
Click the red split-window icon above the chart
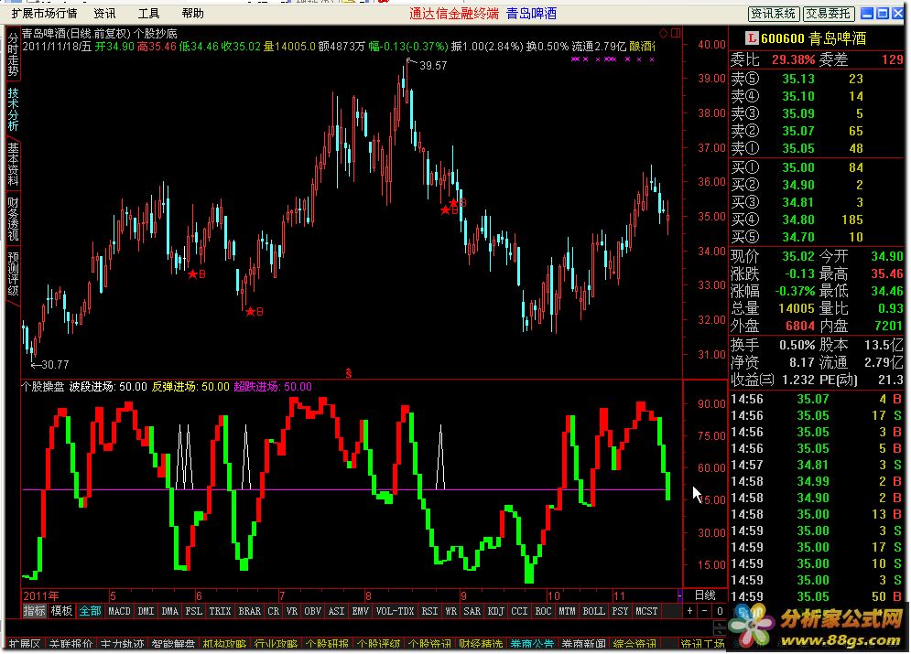point(676,33)
